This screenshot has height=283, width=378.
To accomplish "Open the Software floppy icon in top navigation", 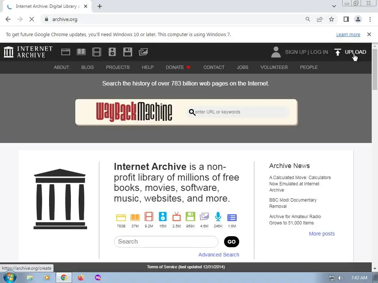I will point(127,52).
